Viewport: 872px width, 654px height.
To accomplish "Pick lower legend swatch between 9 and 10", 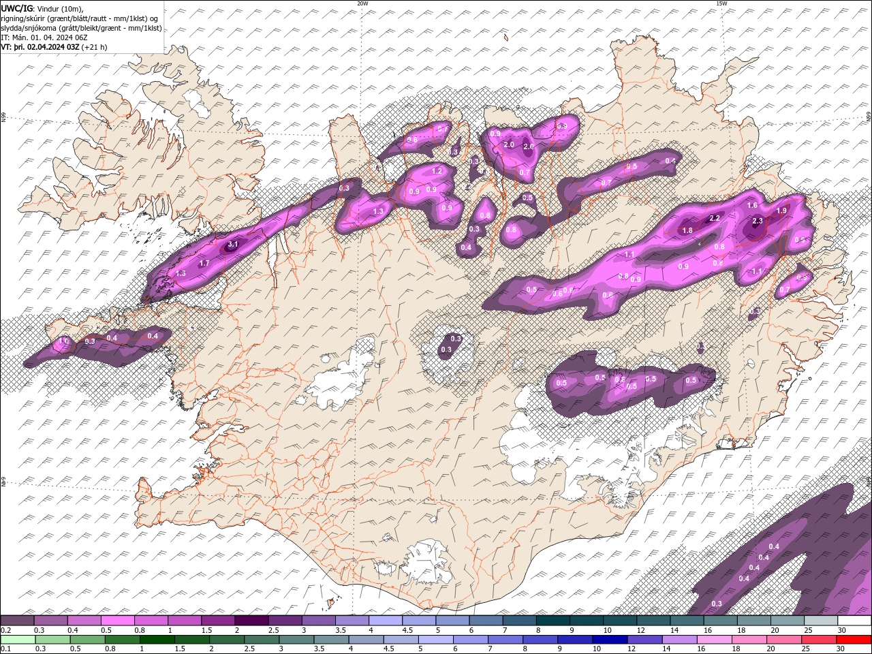I will (574, 640).
